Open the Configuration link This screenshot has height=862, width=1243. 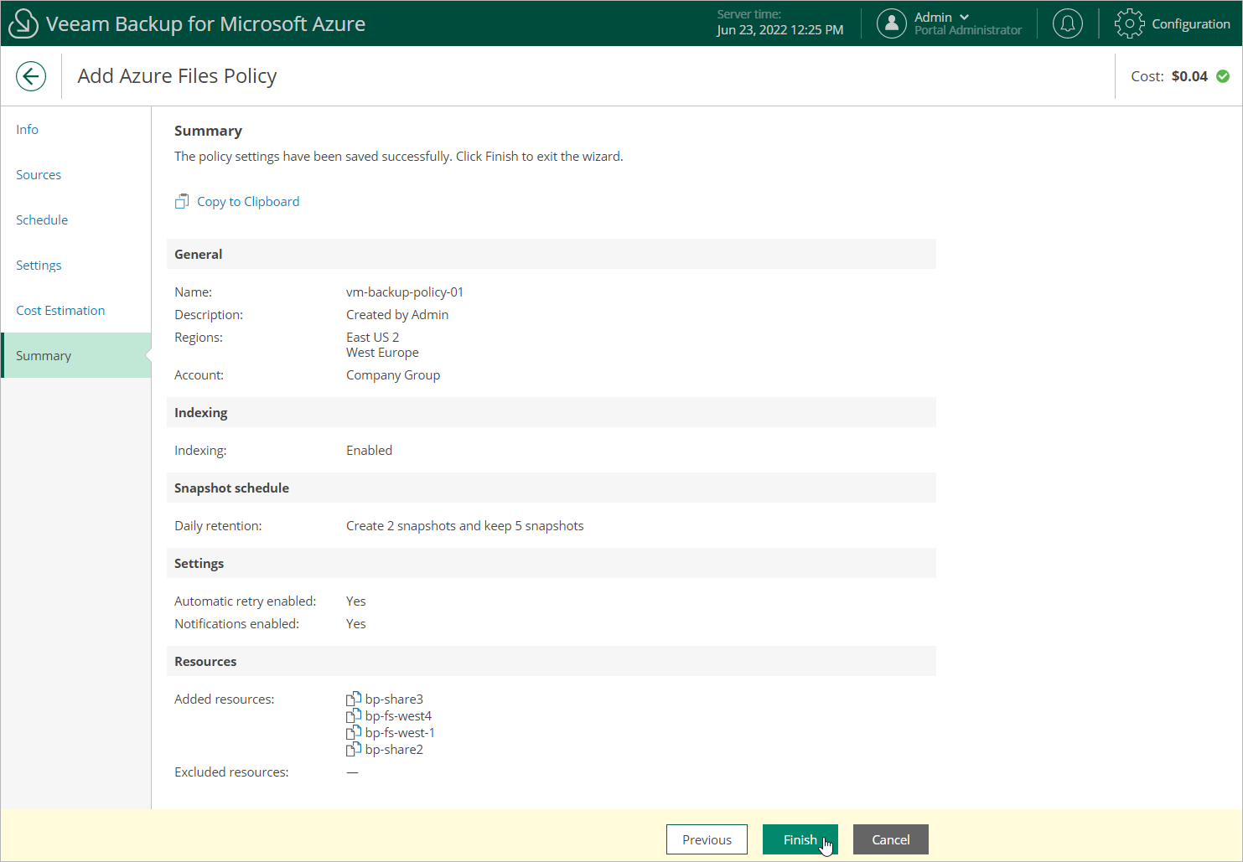tap(1191, 23)
